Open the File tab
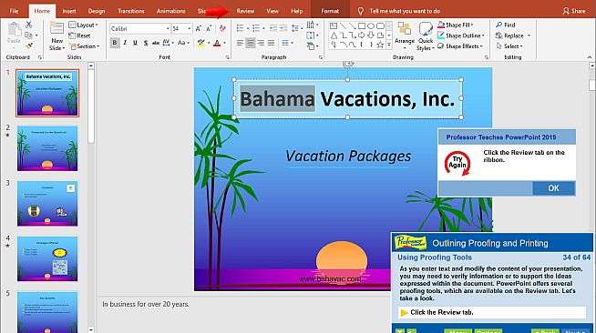Image resolution: width=596 pixels, height=333 pixels. (14, 11)
